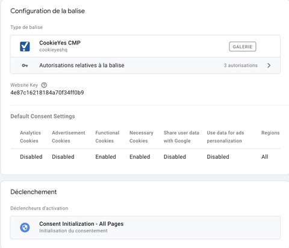Click the Déclenchement section heading
This screenshot has height=248, width=289.
click(x=34, y=192)
